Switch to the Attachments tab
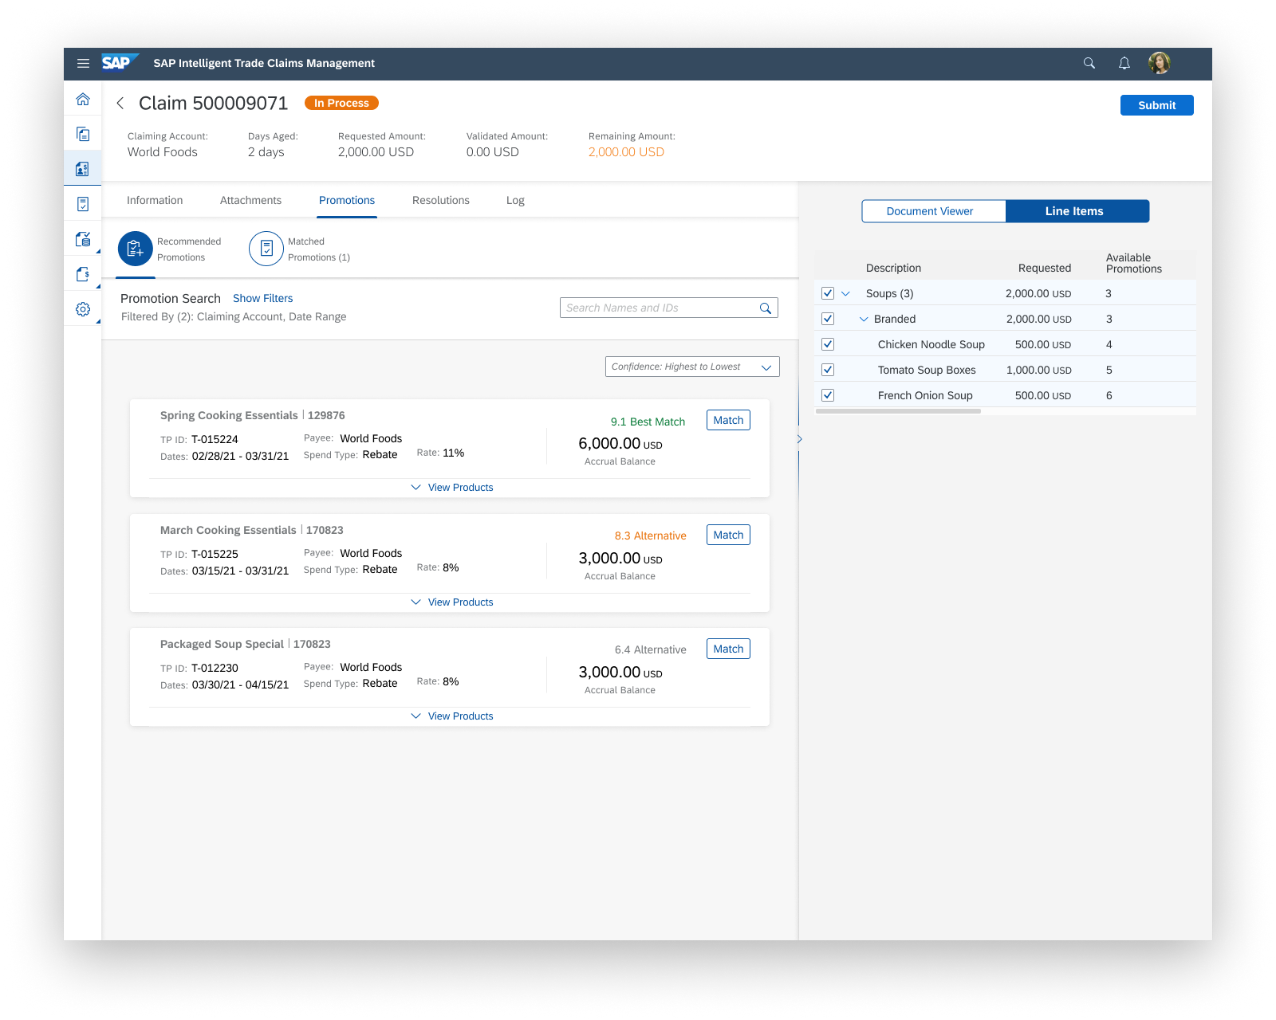This screenshot has width=1276, height=1020. click(x=250, y=200)
